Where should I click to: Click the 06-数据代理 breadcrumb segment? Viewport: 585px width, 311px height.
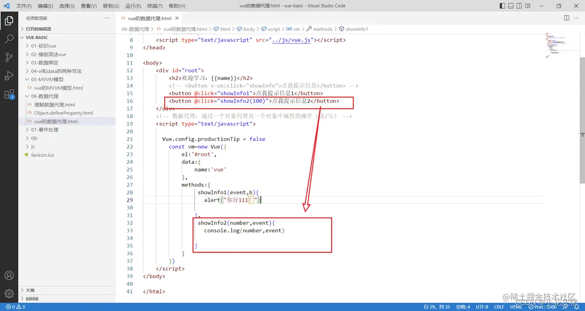coord(135,29)
